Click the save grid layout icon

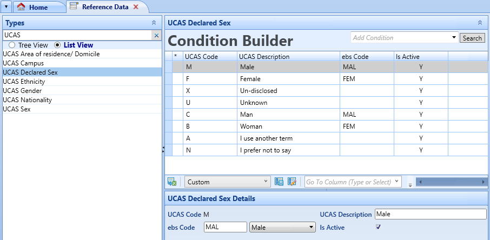(279, 182)
